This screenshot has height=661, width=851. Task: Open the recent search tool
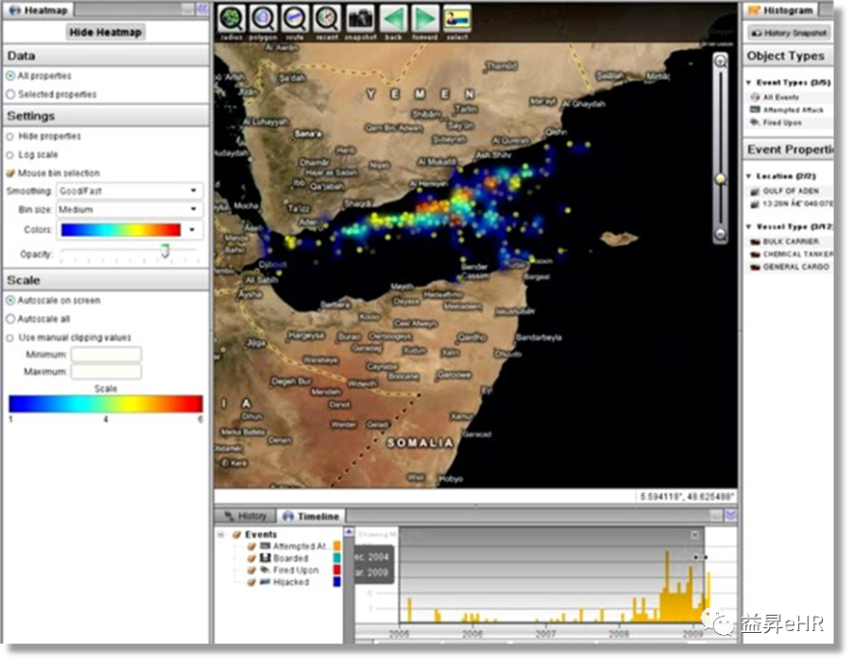pyautogui.click(x=328, y=19)
